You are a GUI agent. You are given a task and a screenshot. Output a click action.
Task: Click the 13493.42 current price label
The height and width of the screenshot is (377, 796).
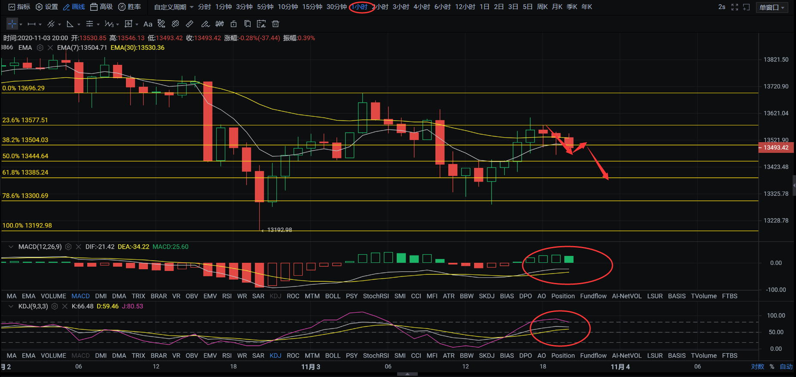[x=776, y=148]
